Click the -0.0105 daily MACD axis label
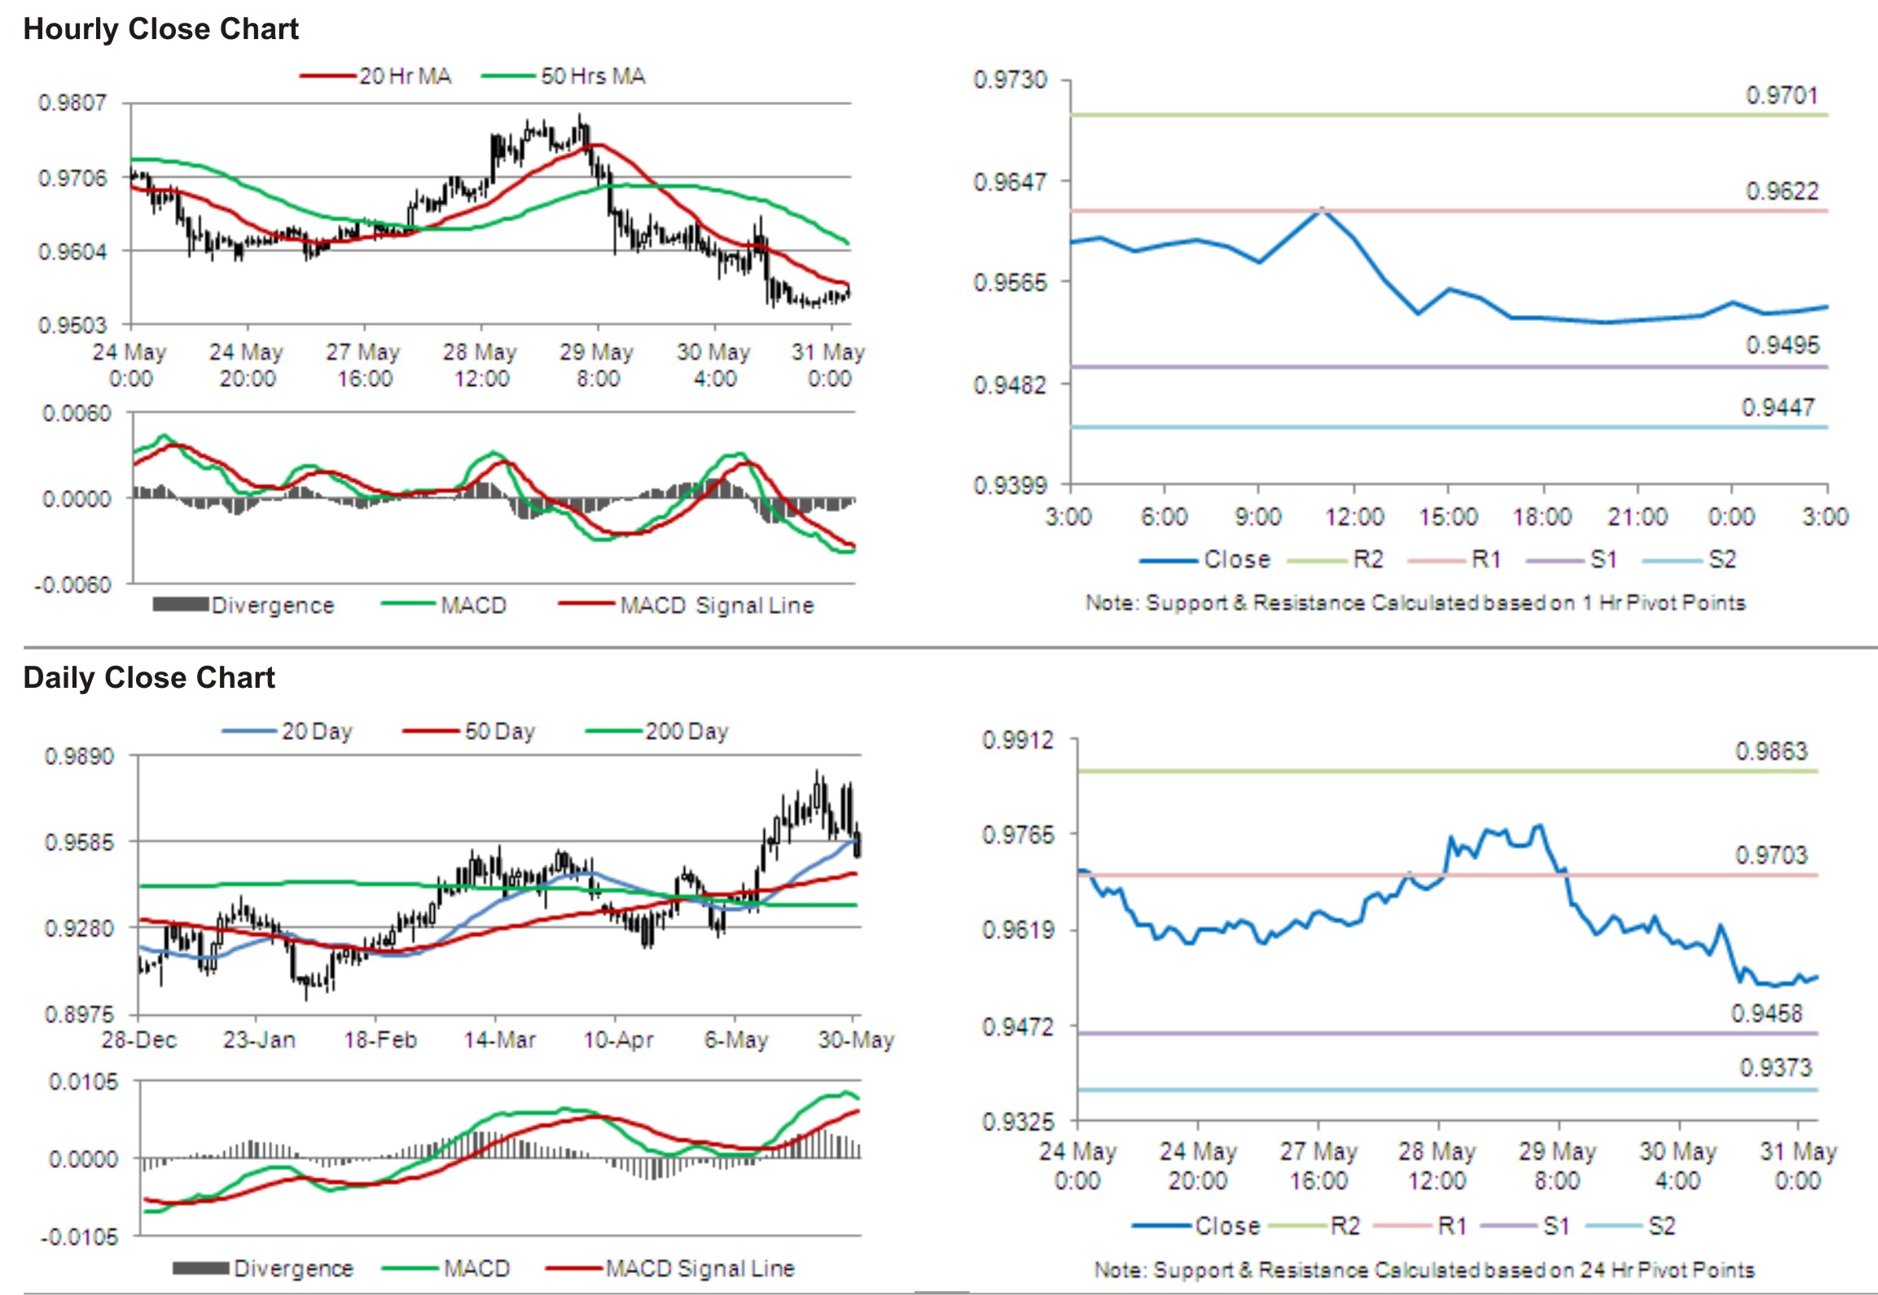Screen dimensions: 1878x1295 [x=79, y=1237]
